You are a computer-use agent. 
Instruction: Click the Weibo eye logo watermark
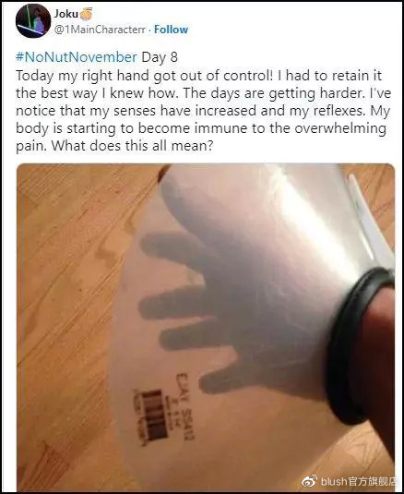(310, 481)
